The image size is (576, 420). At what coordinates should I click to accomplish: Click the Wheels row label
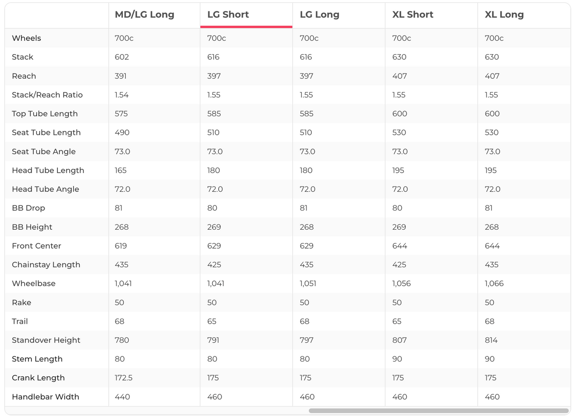pos(27,38)
